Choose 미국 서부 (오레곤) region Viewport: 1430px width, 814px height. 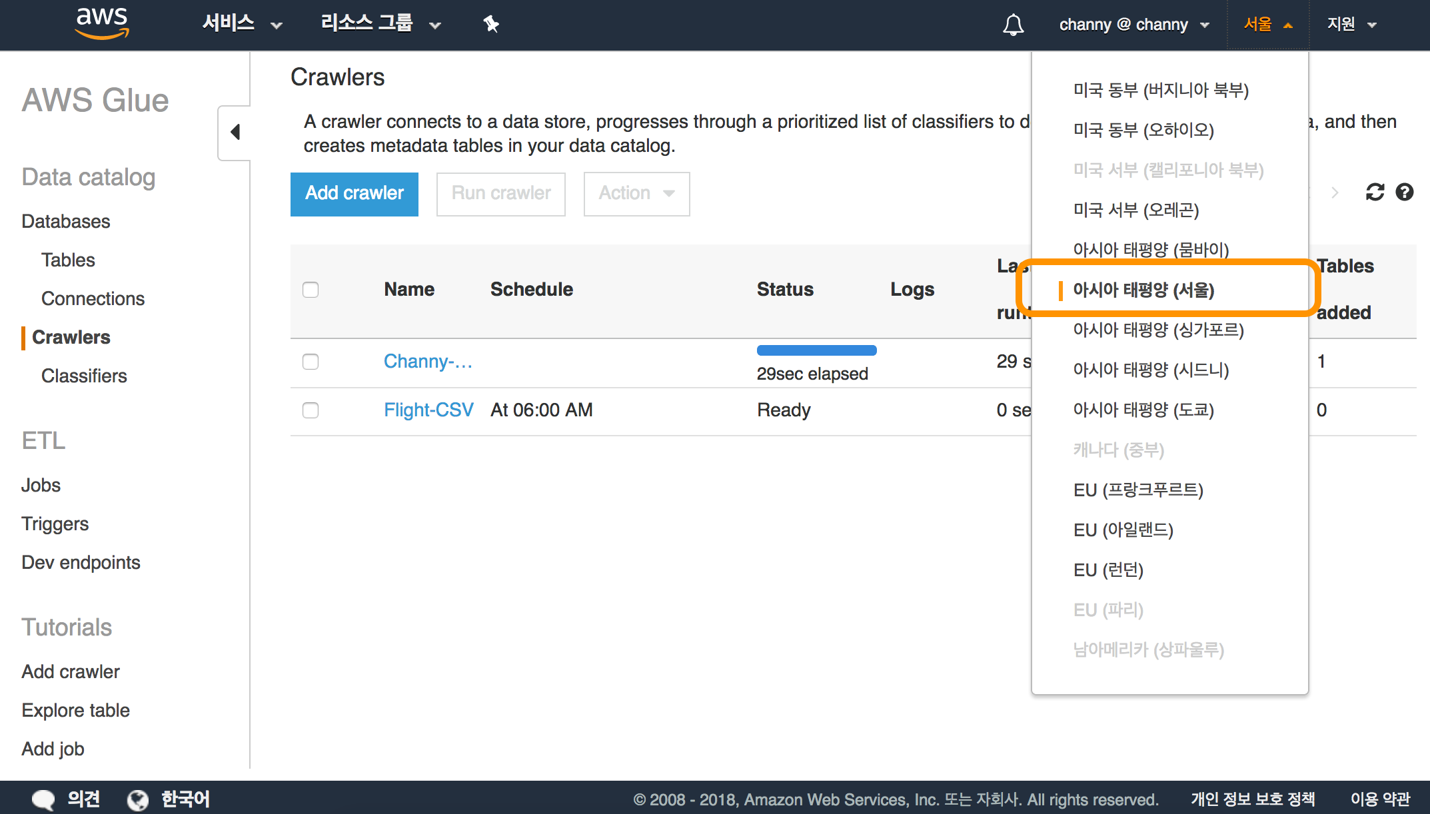coord(1136,210)
